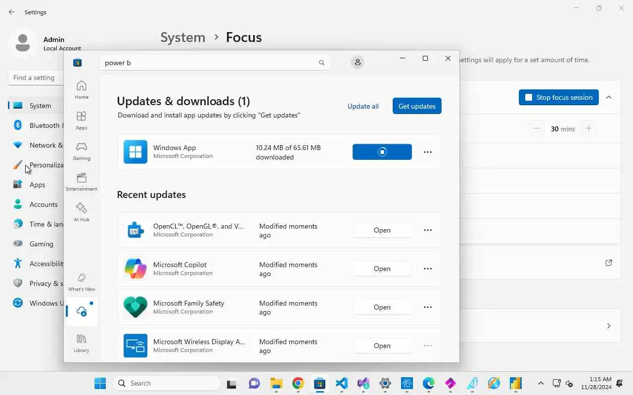633x395 pixels.
Task: Open the Store user profile icon
Action: tap(358, 63)
